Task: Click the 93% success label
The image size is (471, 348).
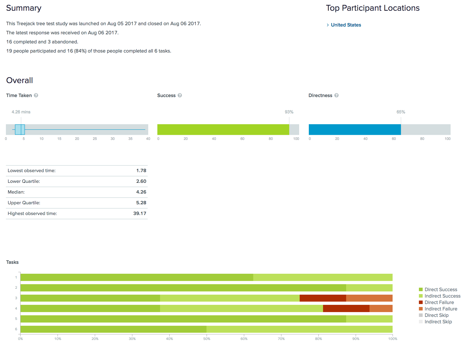Action: [289, 112]
